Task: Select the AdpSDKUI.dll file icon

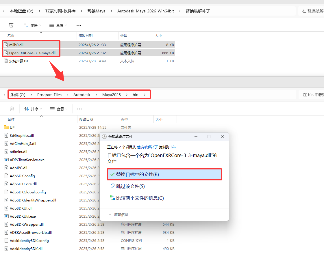Action: [x=6, y=208]
